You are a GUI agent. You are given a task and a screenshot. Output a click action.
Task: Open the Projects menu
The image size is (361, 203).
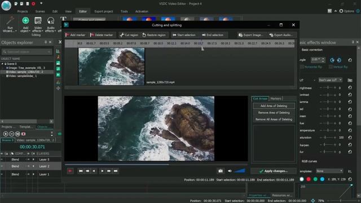coord(23,11)
